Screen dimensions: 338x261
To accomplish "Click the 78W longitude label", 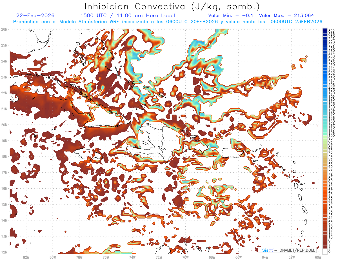I will 79,257.
